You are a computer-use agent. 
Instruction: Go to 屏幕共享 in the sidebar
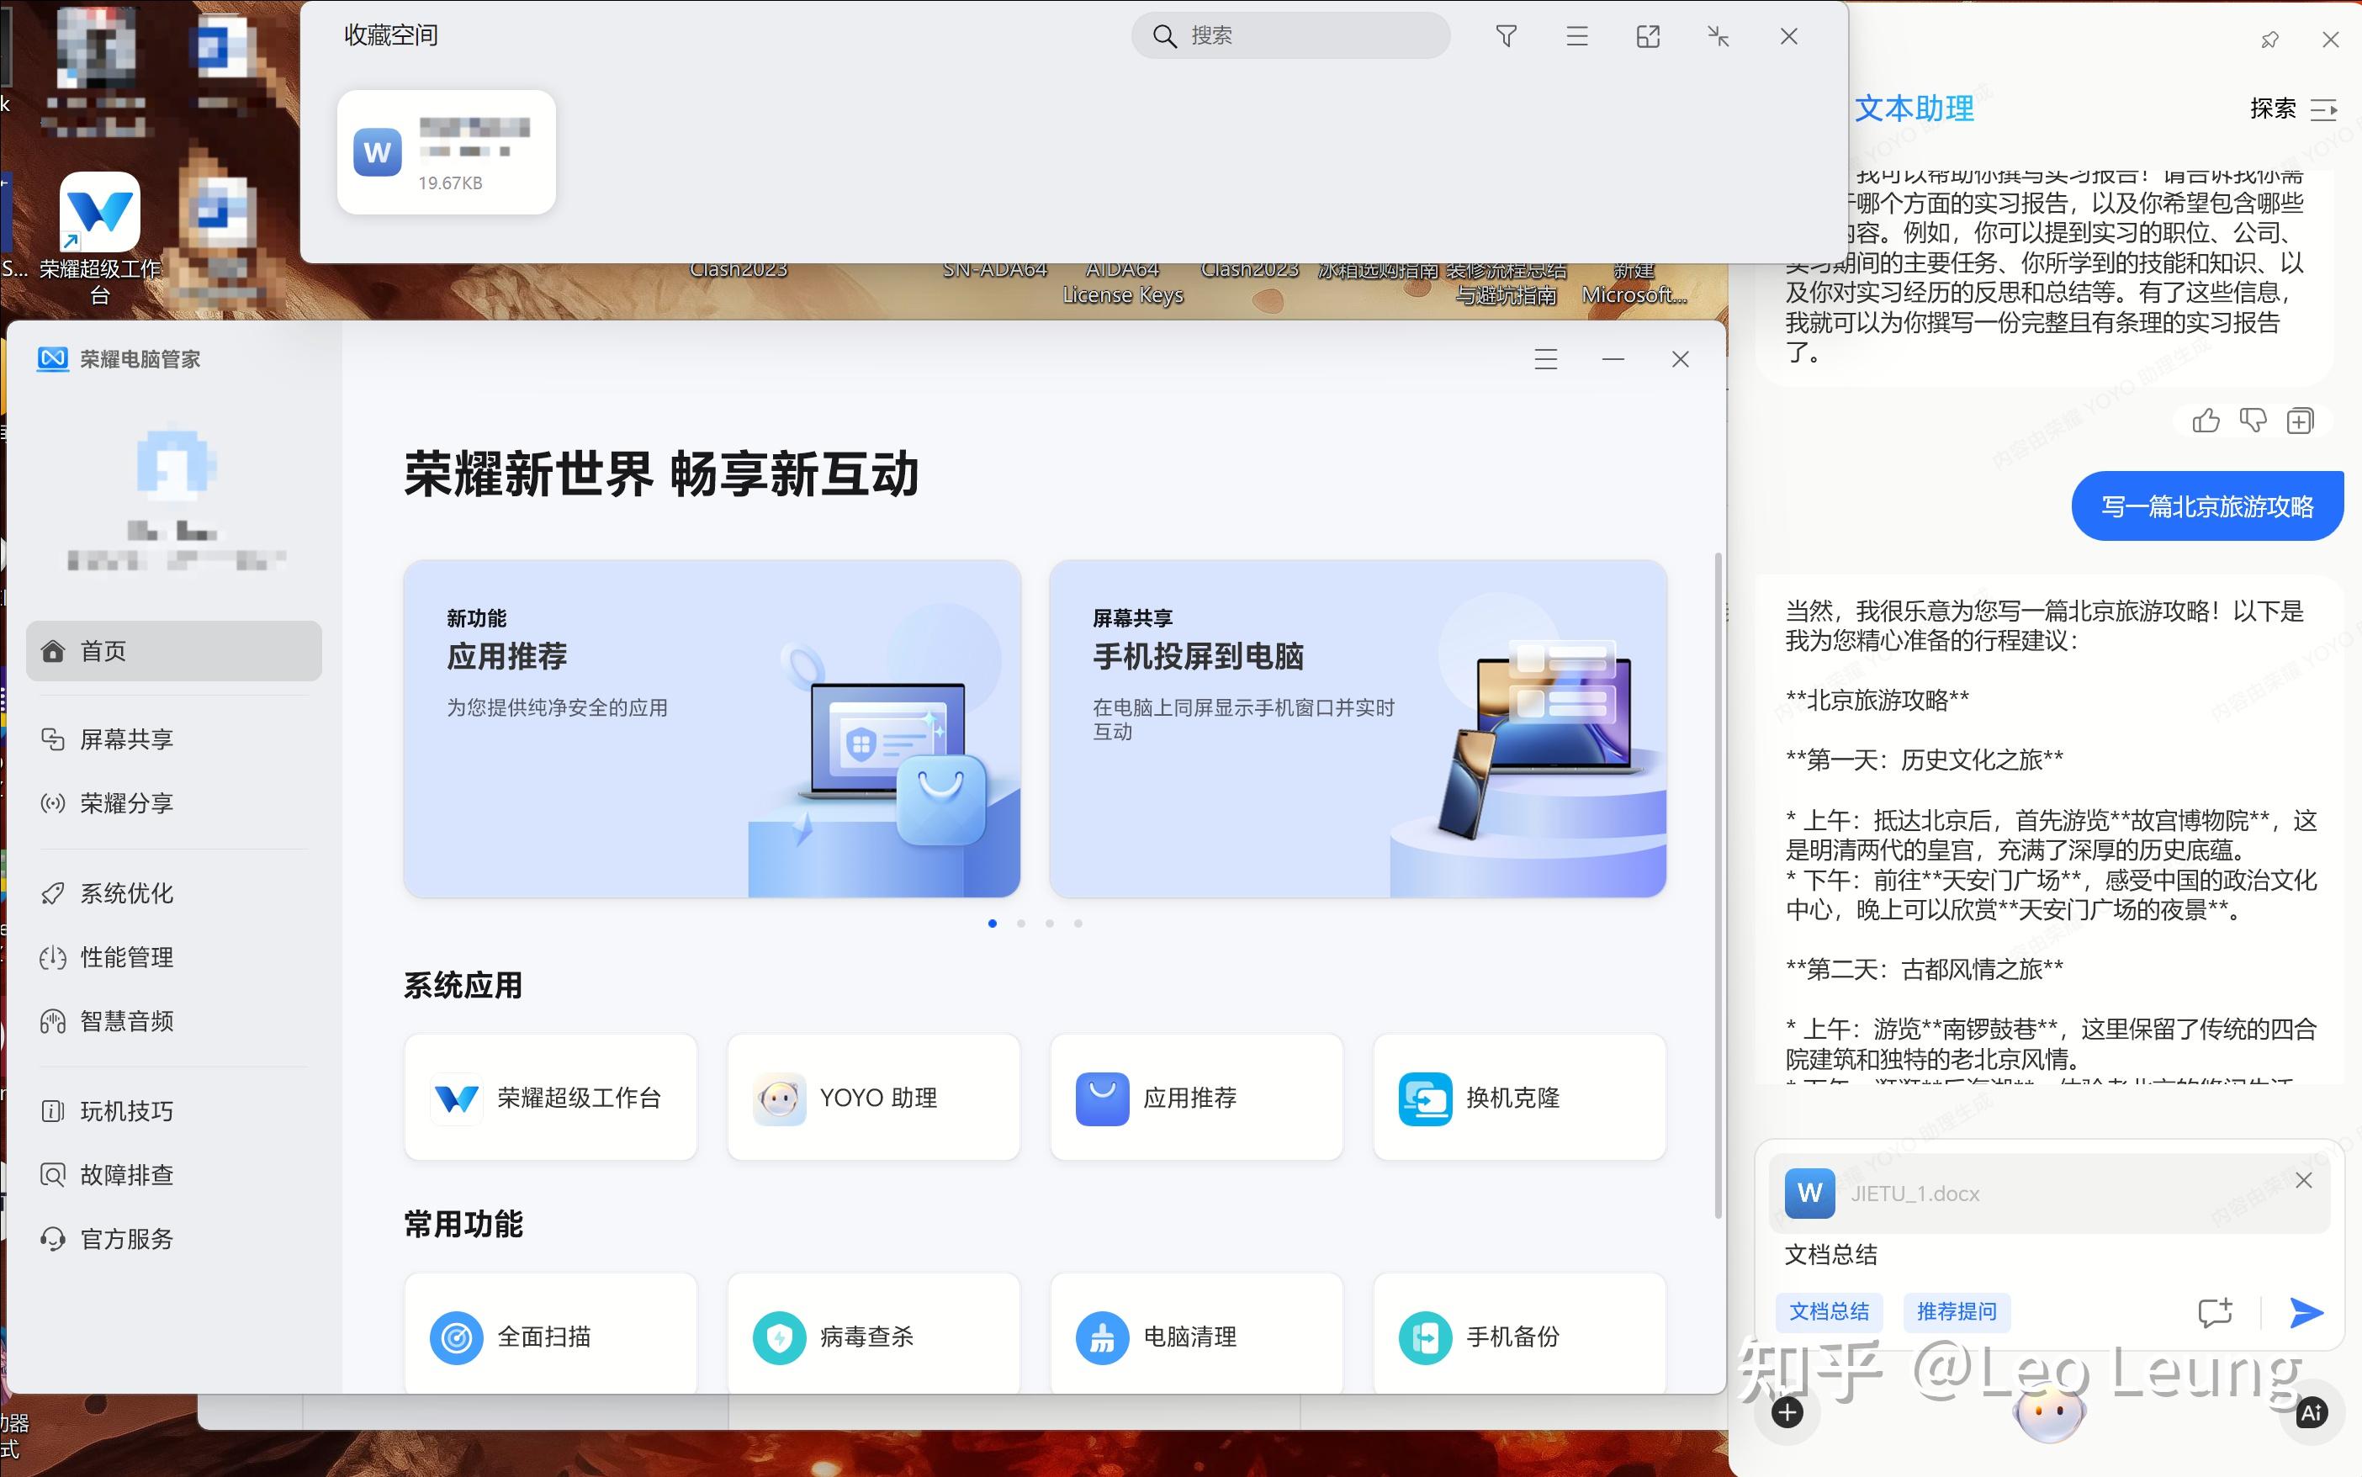pyautogui.click(x=174, y=739)
